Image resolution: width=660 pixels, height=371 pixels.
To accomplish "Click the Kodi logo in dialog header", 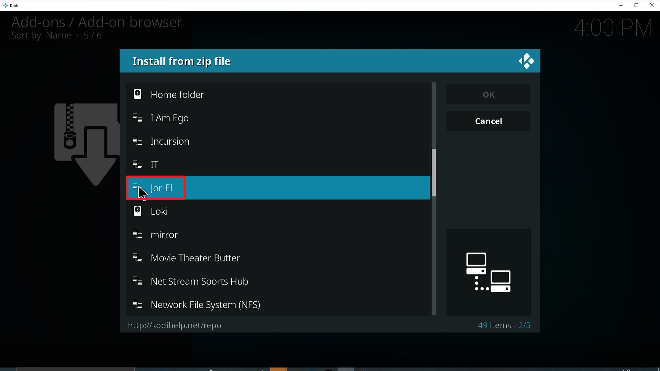I will (527, 61).
